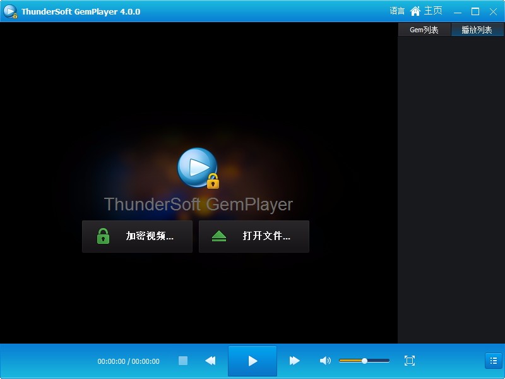505x379 pixels.
Task: Click inside the empty playlist area
Action: [451, 189]
